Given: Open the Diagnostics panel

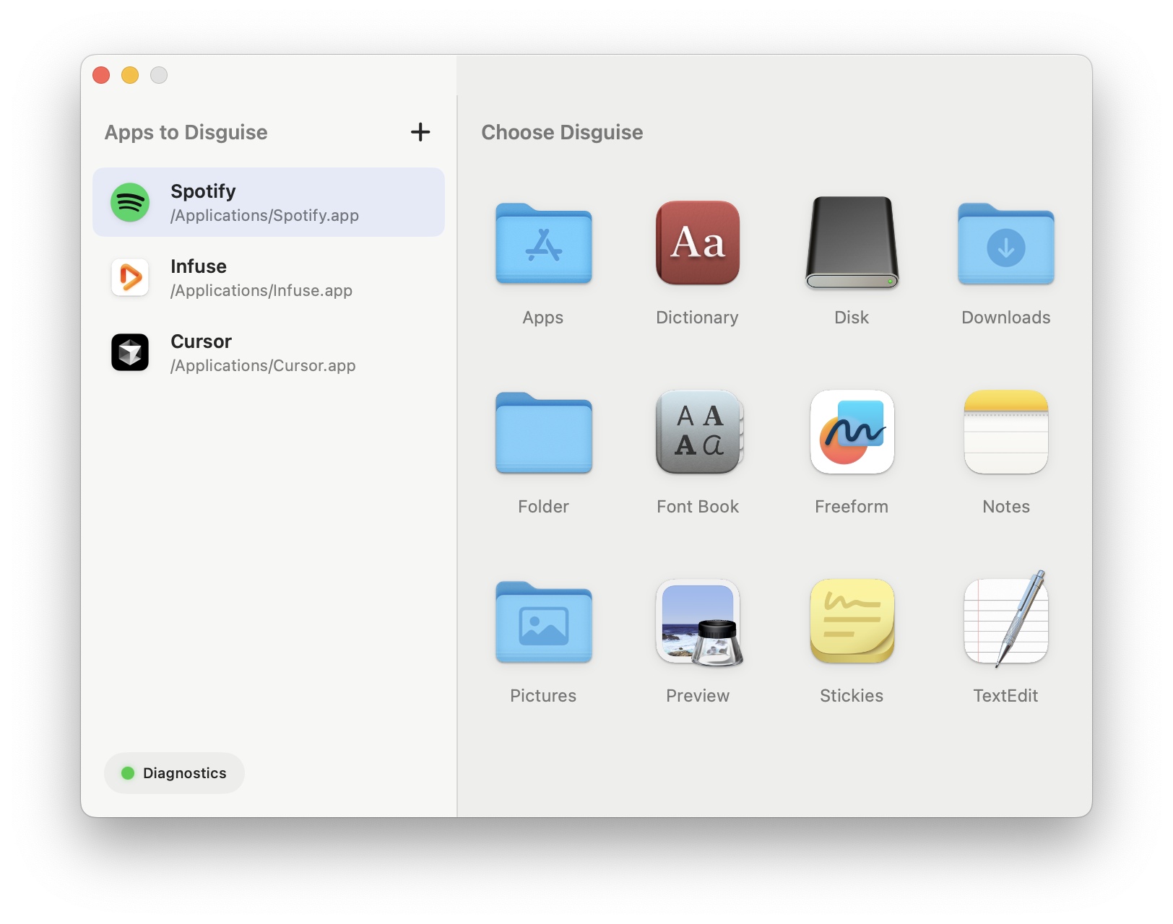Looking at the screenshot, I should pos(174,773).
